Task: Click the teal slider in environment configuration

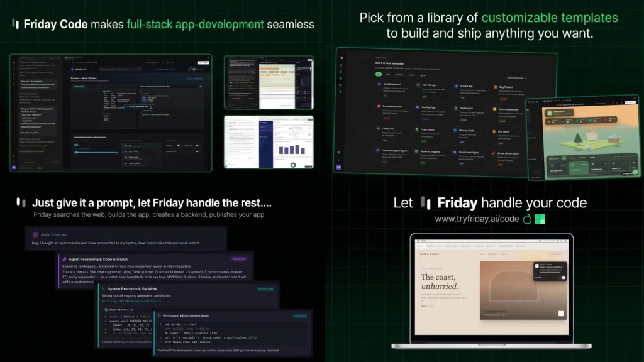Action: point(96,152)
